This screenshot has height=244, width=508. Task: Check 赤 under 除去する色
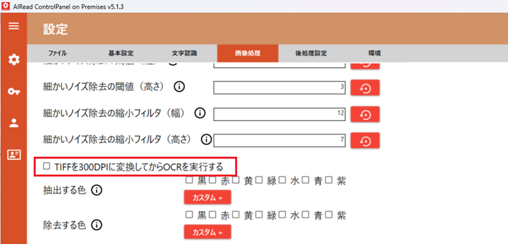pyautogui.click(x=212, y=214)
